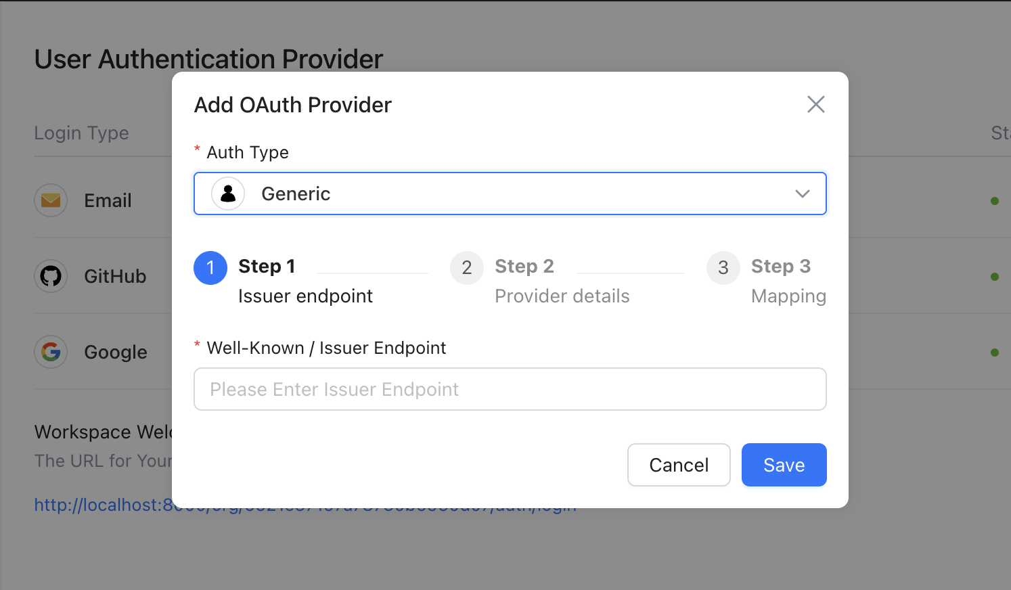Click the Google logo icon
The width and height of the screenshot is (1011, 590).
point(51,352)
